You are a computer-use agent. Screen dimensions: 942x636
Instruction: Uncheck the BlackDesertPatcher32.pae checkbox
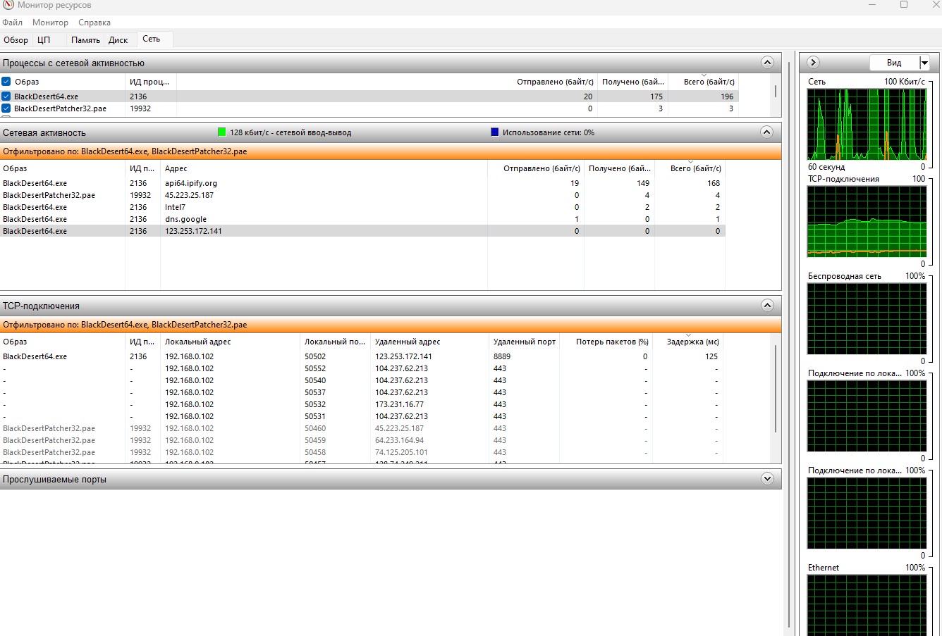[x=6, y=108]
